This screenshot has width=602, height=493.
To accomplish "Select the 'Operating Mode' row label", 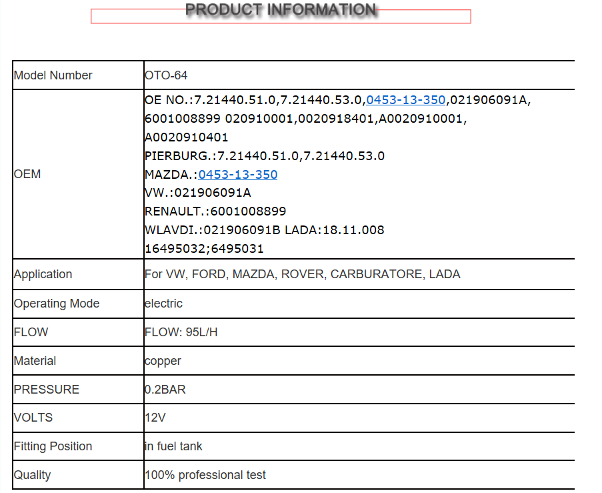I will click(57, 304).
